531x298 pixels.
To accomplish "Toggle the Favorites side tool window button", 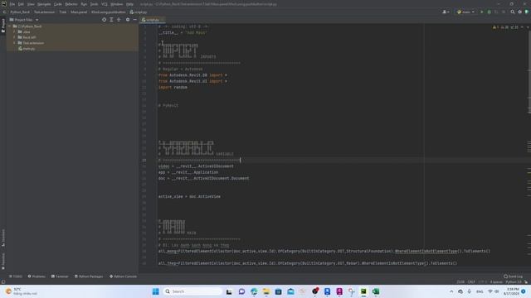I will (3, 262).
